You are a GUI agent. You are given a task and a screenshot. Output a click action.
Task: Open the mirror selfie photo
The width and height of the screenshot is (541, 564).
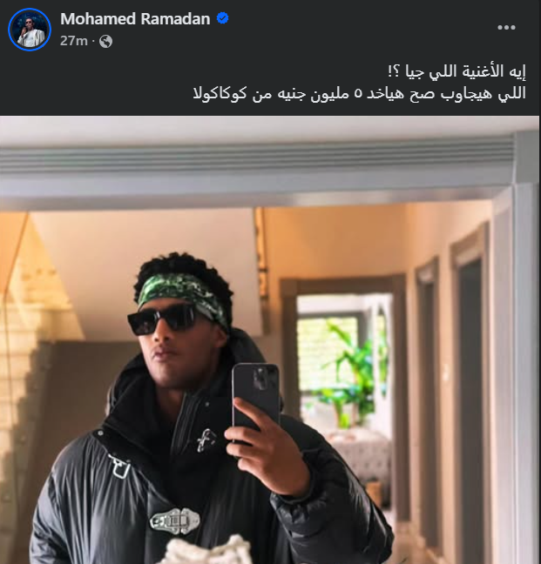pyautogui.click(x=269, y=339)
